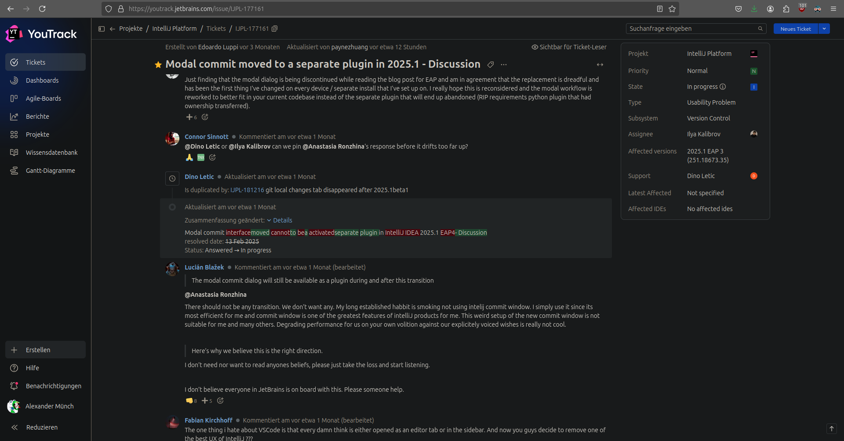Screen dimensions: 844x441
Task: Click the TNX reaction on Connor's comment
Action: [201, 157]
